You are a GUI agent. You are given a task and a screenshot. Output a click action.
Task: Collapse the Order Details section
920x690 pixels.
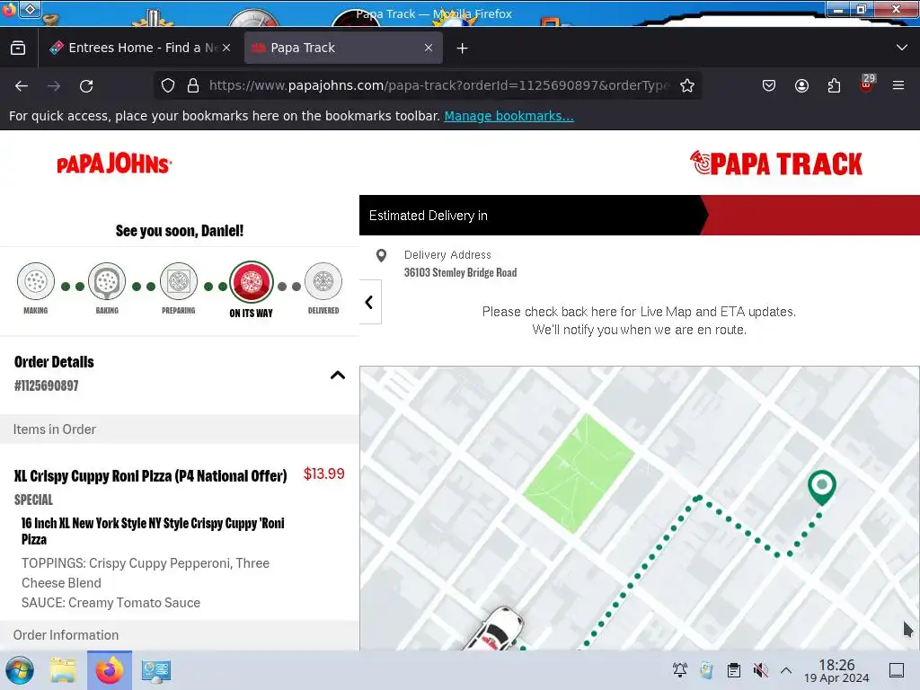click(x=338, y=375)
